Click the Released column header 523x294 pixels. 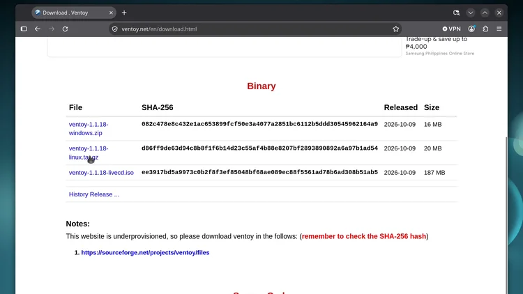pyautogui.click(x=400, y=107)
